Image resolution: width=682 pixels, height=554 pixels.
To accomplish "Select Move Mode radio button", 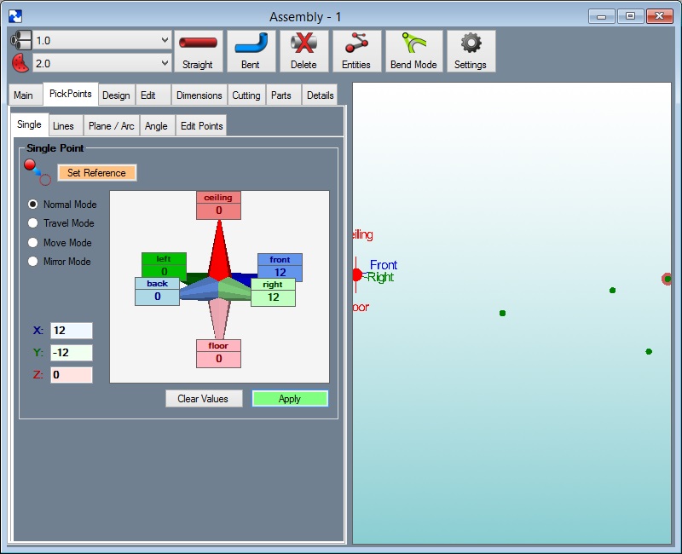I will point(32,242).
